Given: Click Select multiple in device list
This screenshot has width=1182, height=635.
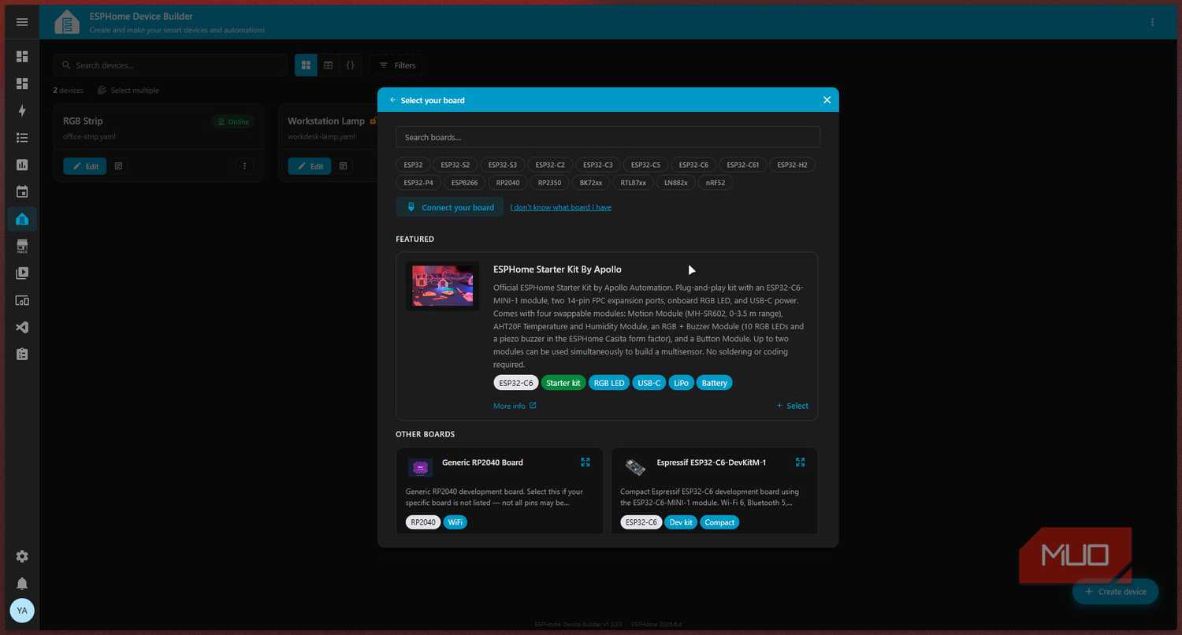Looking at the screenshot, I should point(128,91).
